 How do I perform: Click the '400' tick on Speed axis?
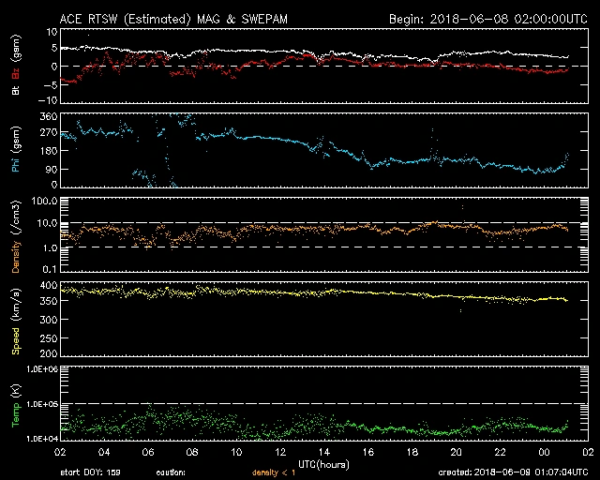tap(49, 285)
